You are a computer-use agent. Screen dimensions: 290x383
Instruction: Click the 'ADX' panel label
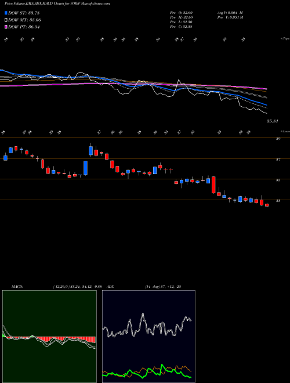[110, 287]
